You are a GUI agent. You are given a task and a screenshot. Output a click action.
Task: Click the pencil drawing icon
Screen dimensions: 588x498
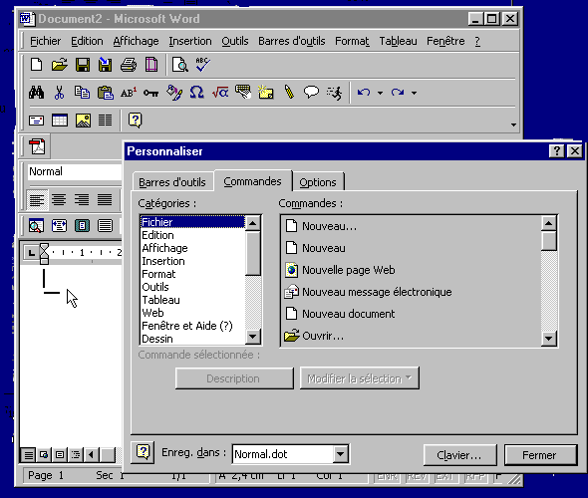pos(289,93)
